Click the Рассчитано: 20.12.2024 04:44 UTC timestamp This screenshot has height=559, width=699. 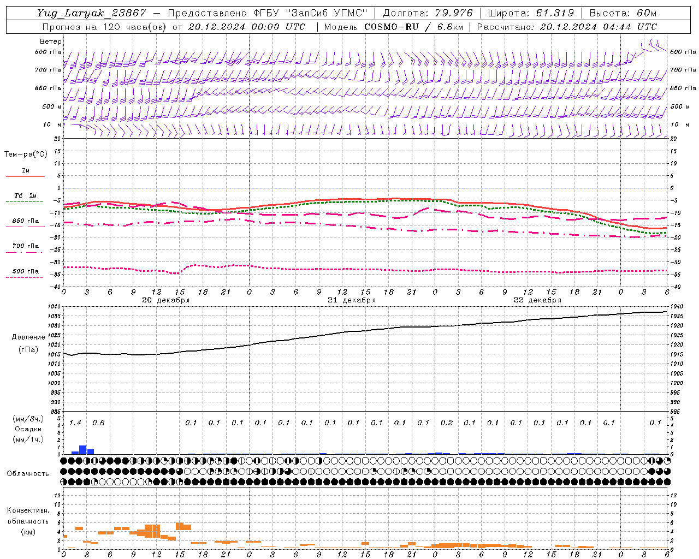pos(567,27)
